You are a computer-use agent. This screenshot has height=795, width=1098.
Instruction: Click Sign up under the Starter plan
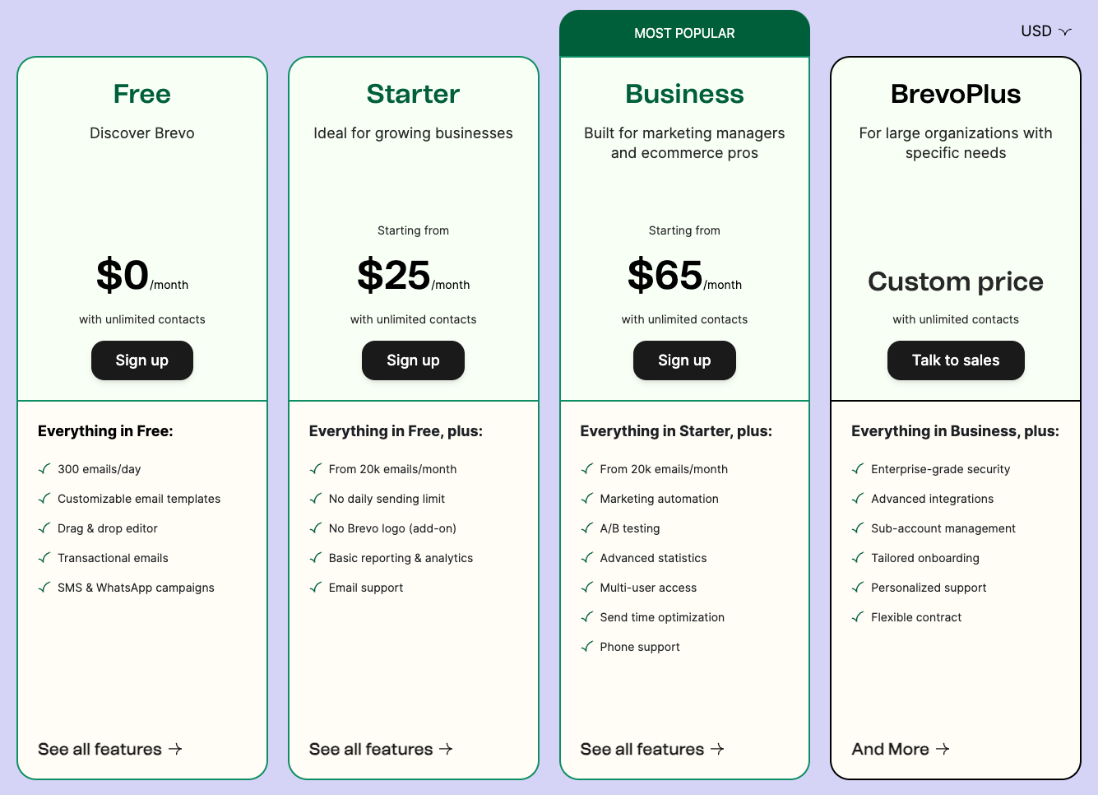coord(413,360)
